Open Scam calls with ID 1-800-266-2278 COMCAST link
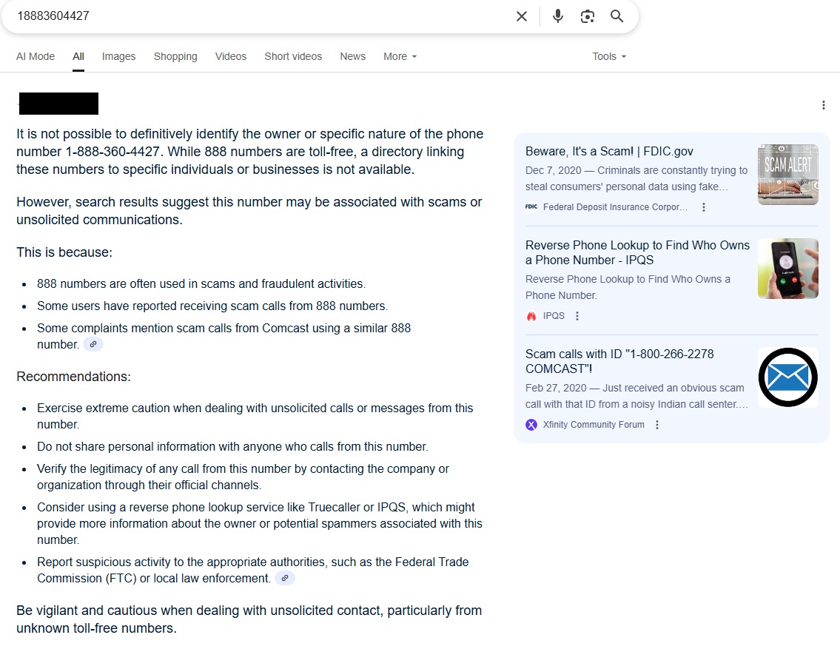The image size is (840, 649). [x=619, y=361]
